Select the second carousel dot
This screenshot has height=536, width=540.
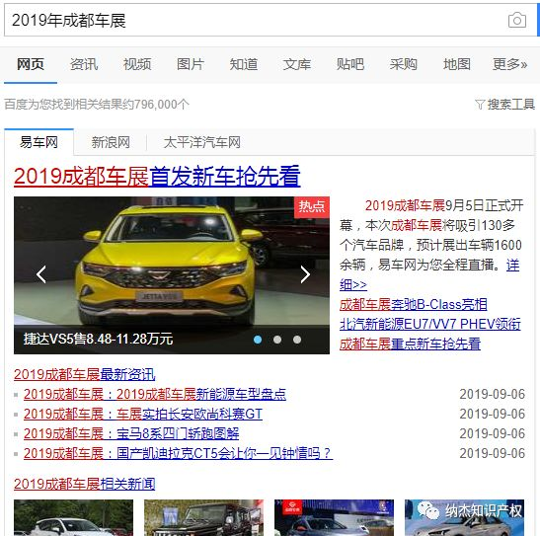[x=277, y=340]
